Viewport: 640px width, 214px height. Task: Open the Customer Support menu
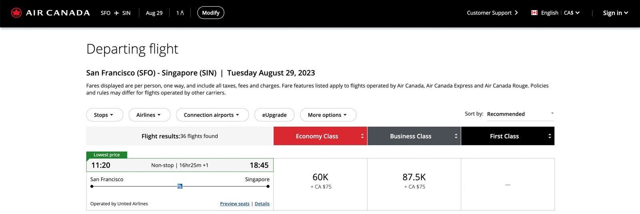coord(492,13)
